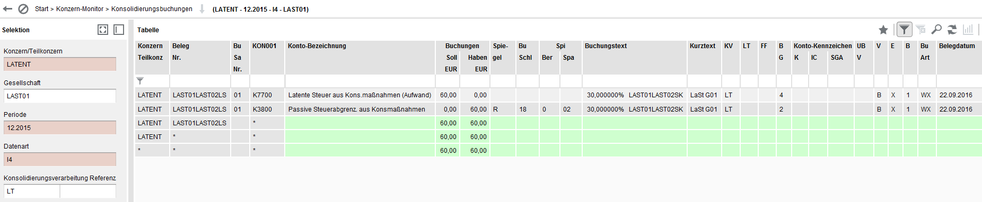Click the cancel circle-slash icon
The image size is (982, 202).
[x=23, y=9]
